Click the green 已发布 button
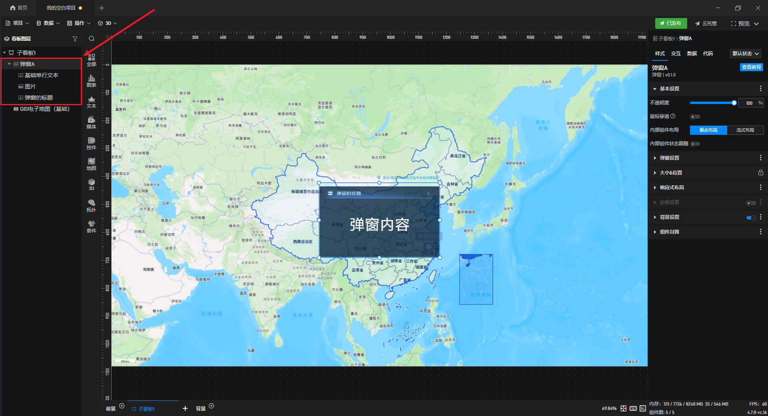Screen dimensions: 768x416 [x=671, y=23]
